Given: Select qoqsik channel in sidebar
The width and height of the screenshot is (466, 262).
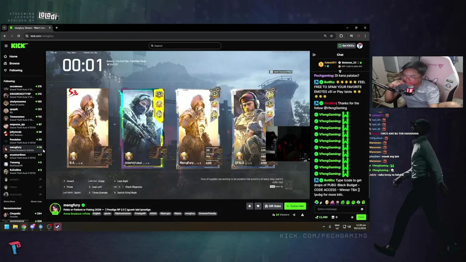Looking at the screenshot, I should (23, 111).
